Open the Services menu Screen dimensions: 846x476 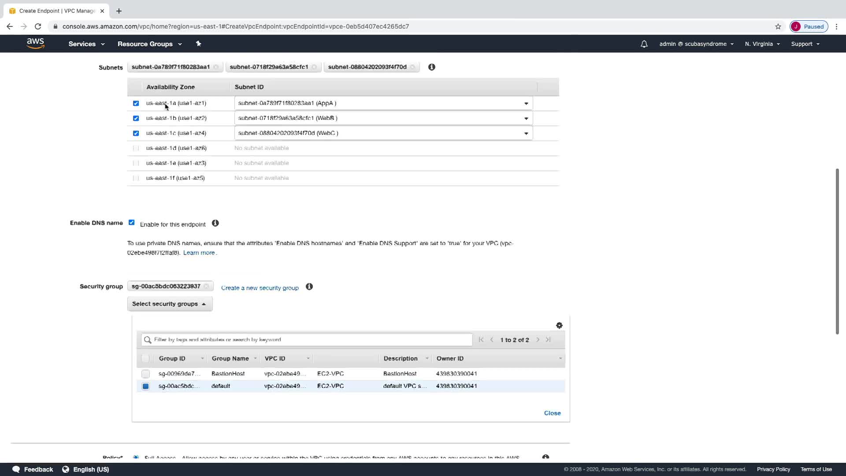pos(86,44)
